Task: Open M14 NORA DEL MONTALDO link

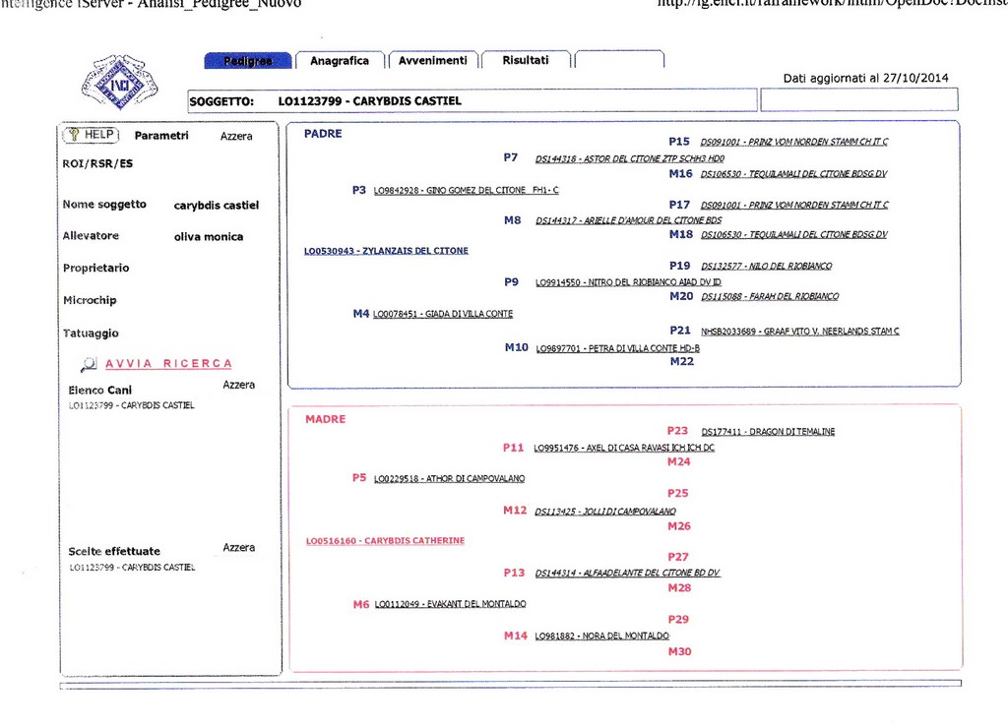Action: 601,637
